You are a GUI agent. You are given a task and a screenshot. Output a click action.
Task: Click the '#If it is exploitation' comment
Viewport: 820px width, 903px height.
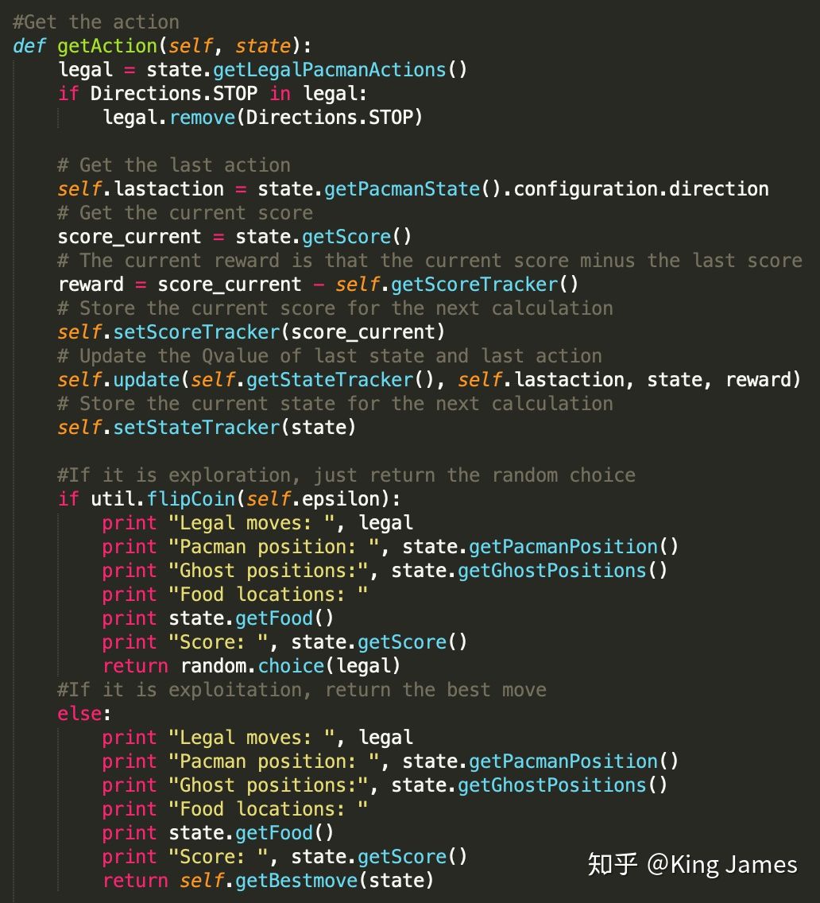[x=302, y=690]
